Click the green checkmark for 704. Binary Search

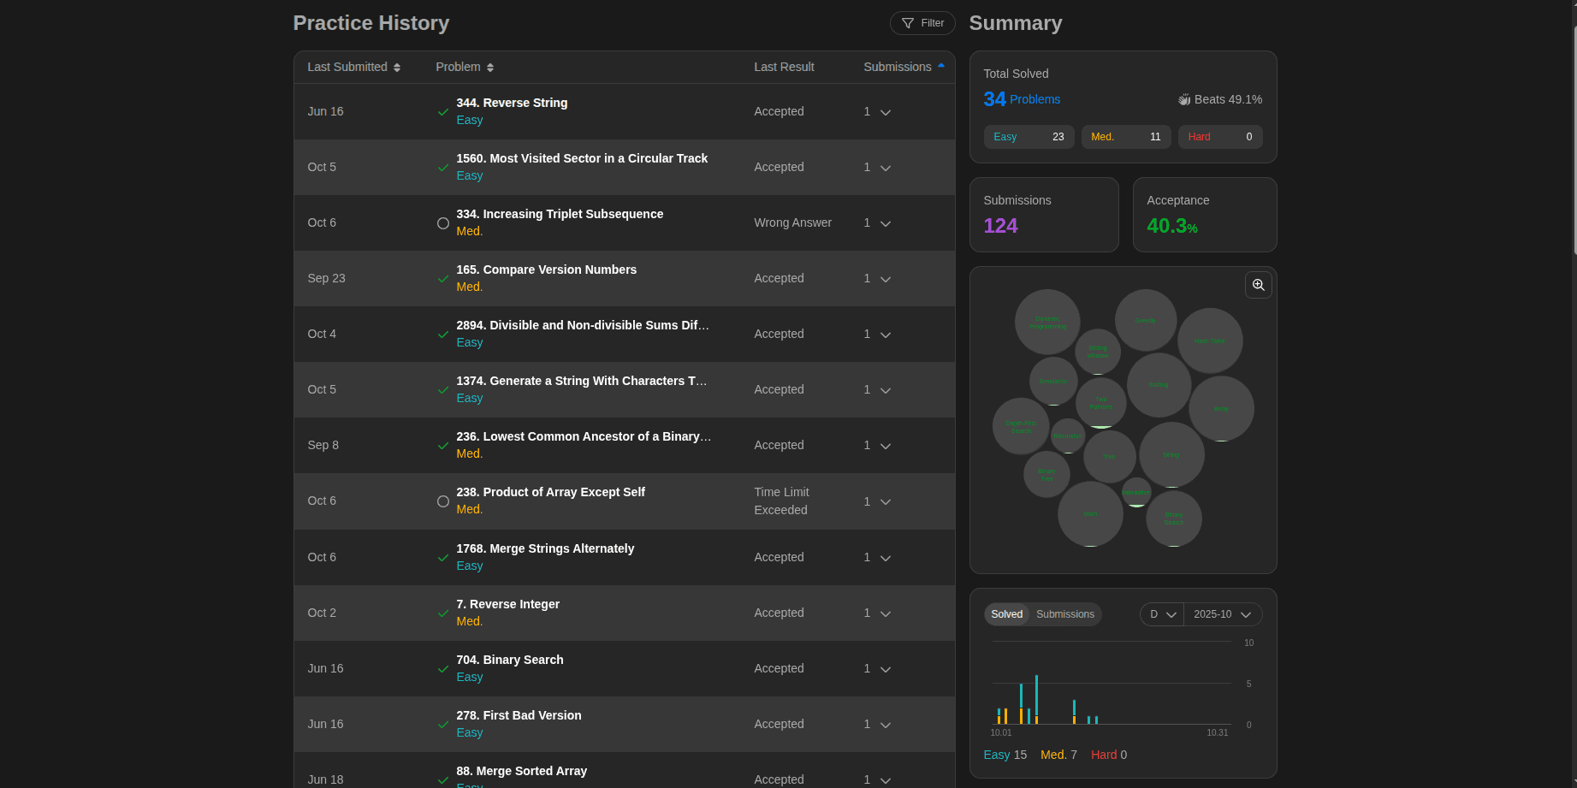[x=443, y=669]
